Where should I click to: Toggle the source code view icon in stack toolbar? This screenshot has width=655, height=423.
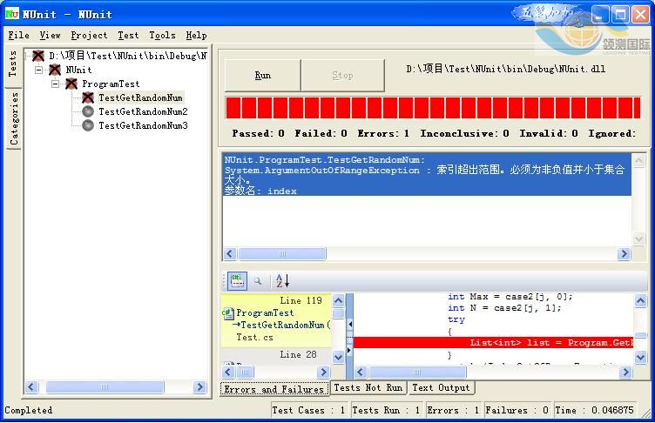coord(237,281)
